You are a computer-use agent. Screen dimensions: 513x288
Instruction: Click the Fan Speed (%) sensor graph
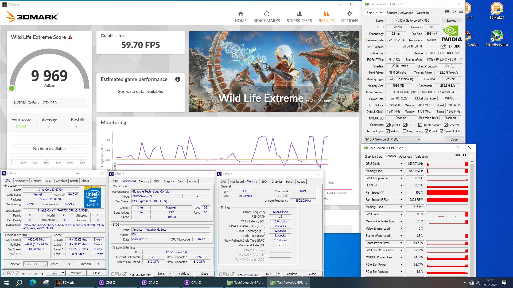(x=447, y=193)
